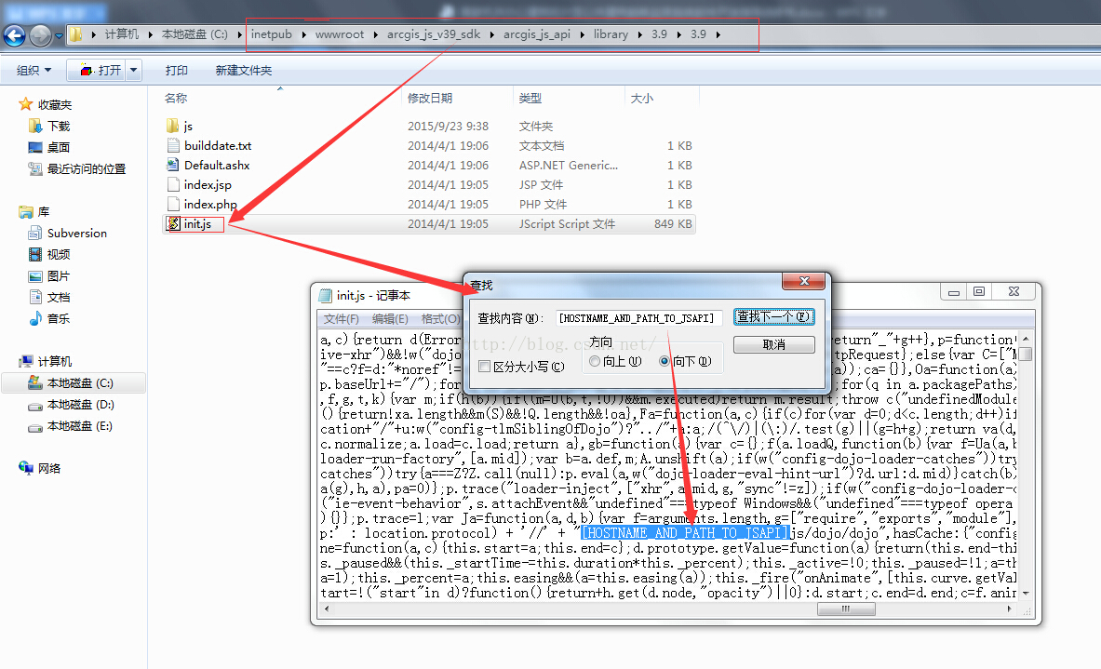The height and width of the screenshot is (669, 1101).
Task: Select 向下 search direction radio button
Action: (x=665, y=361)
